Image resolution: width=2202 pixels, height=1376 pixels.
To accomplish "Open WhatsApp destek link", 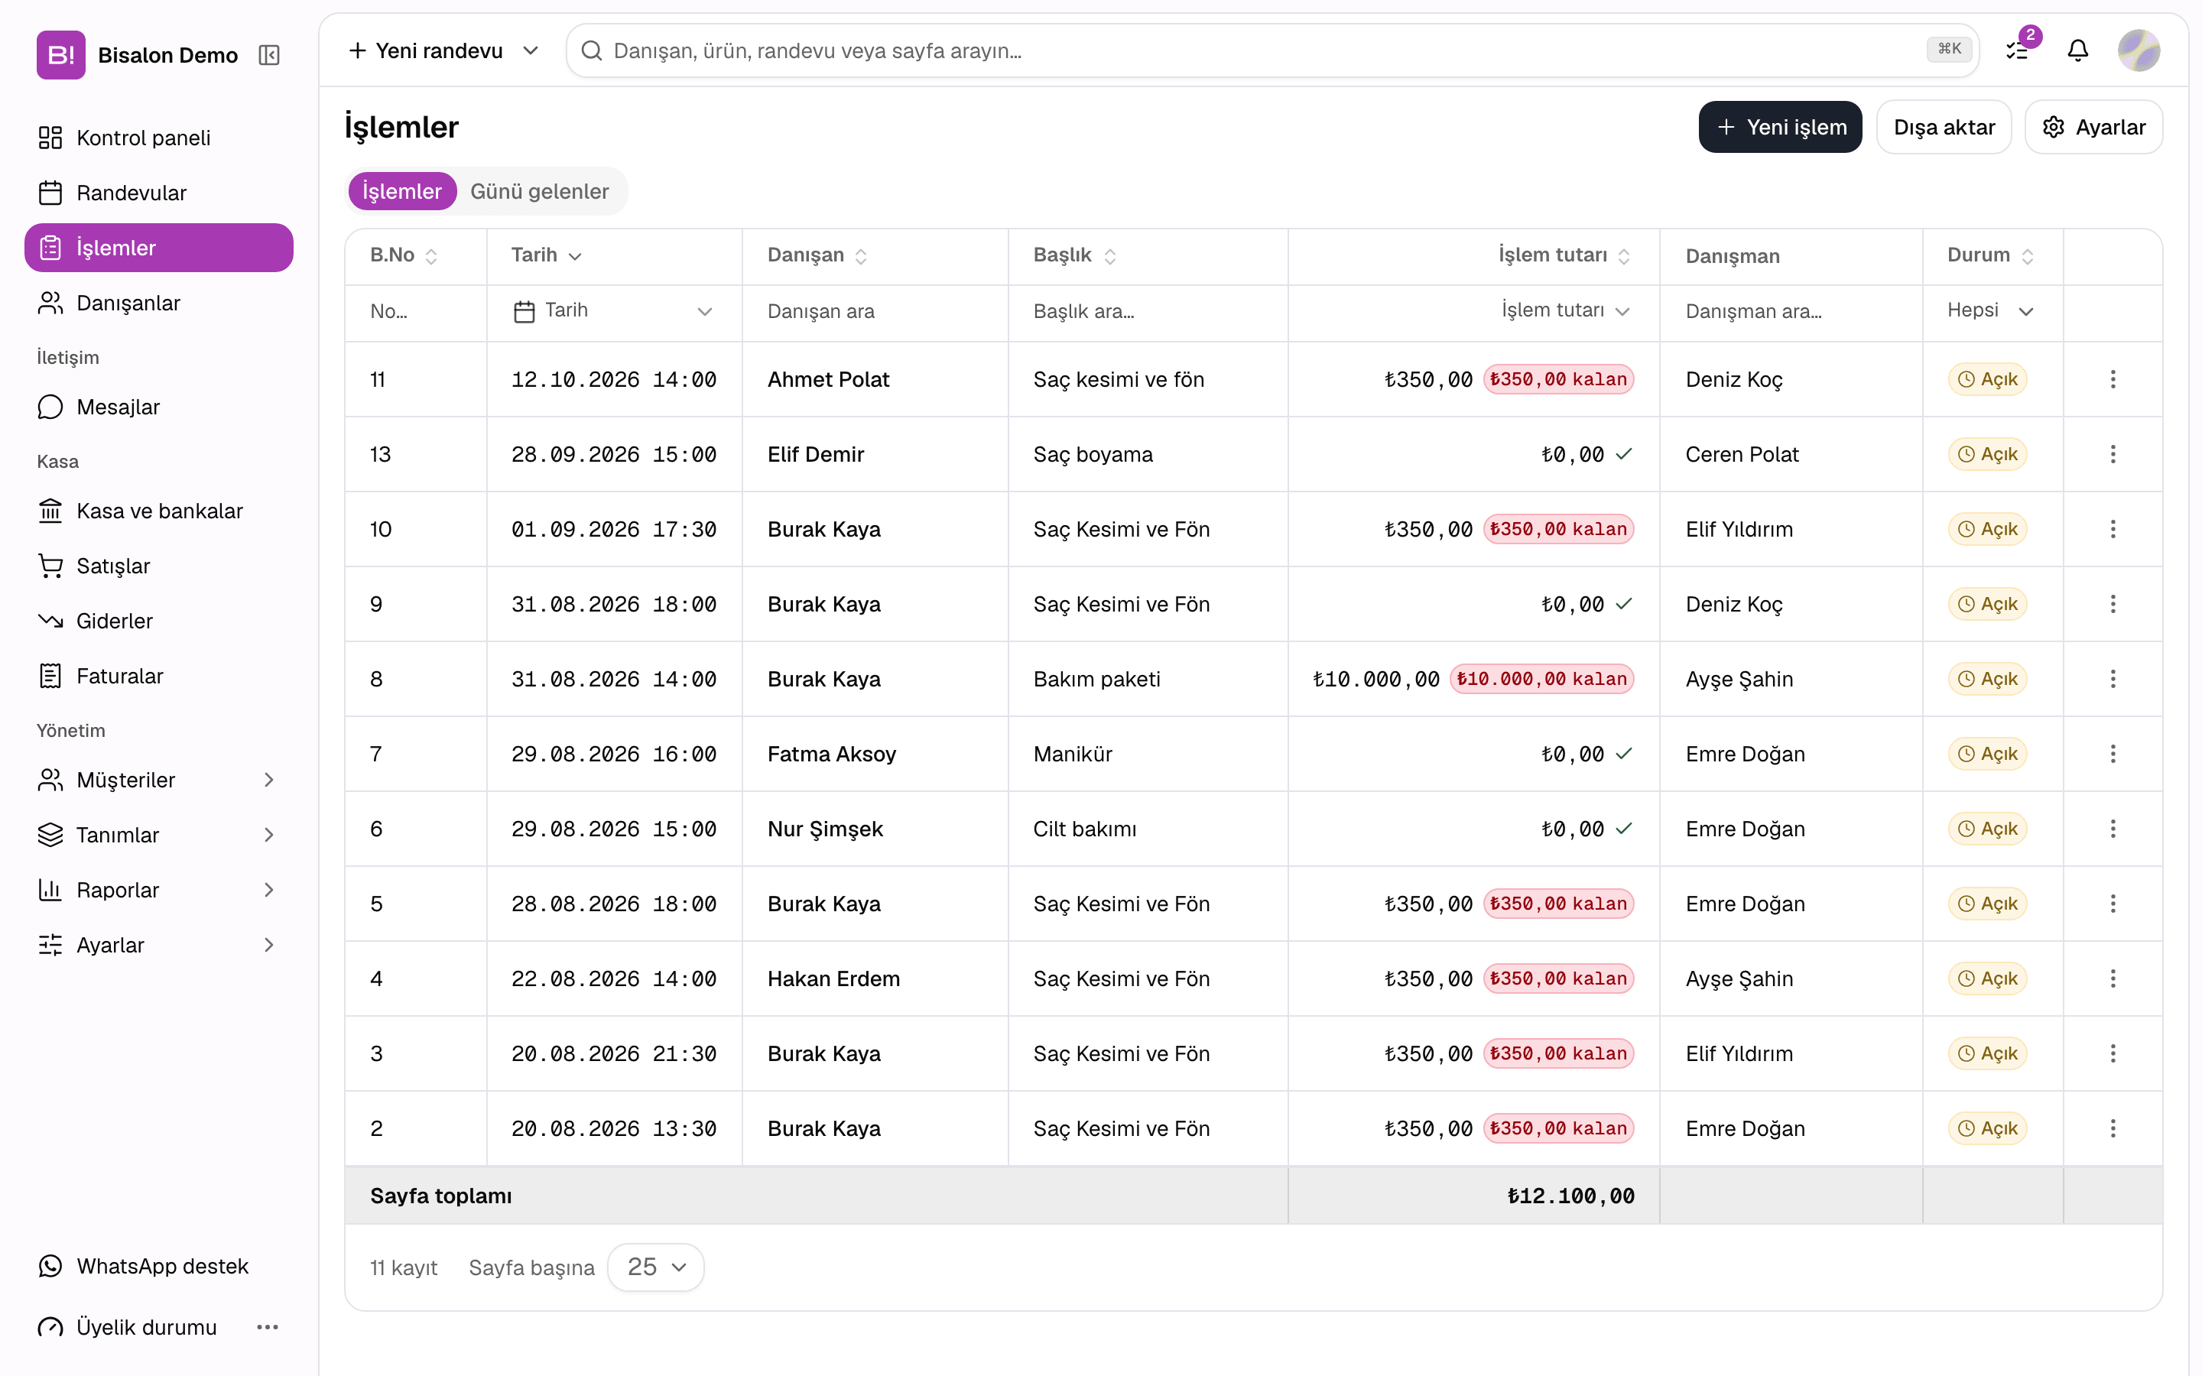I will (158, 1266).
